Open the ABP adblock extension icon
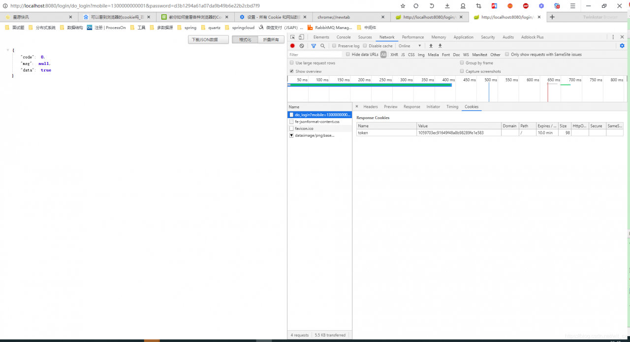The image size is (630, 342). coord(526,6)
